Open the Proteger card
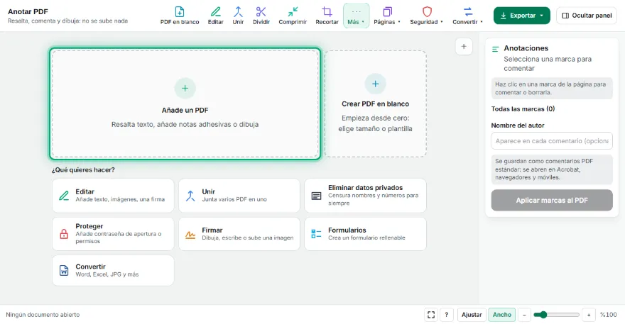 coord(113,234)
